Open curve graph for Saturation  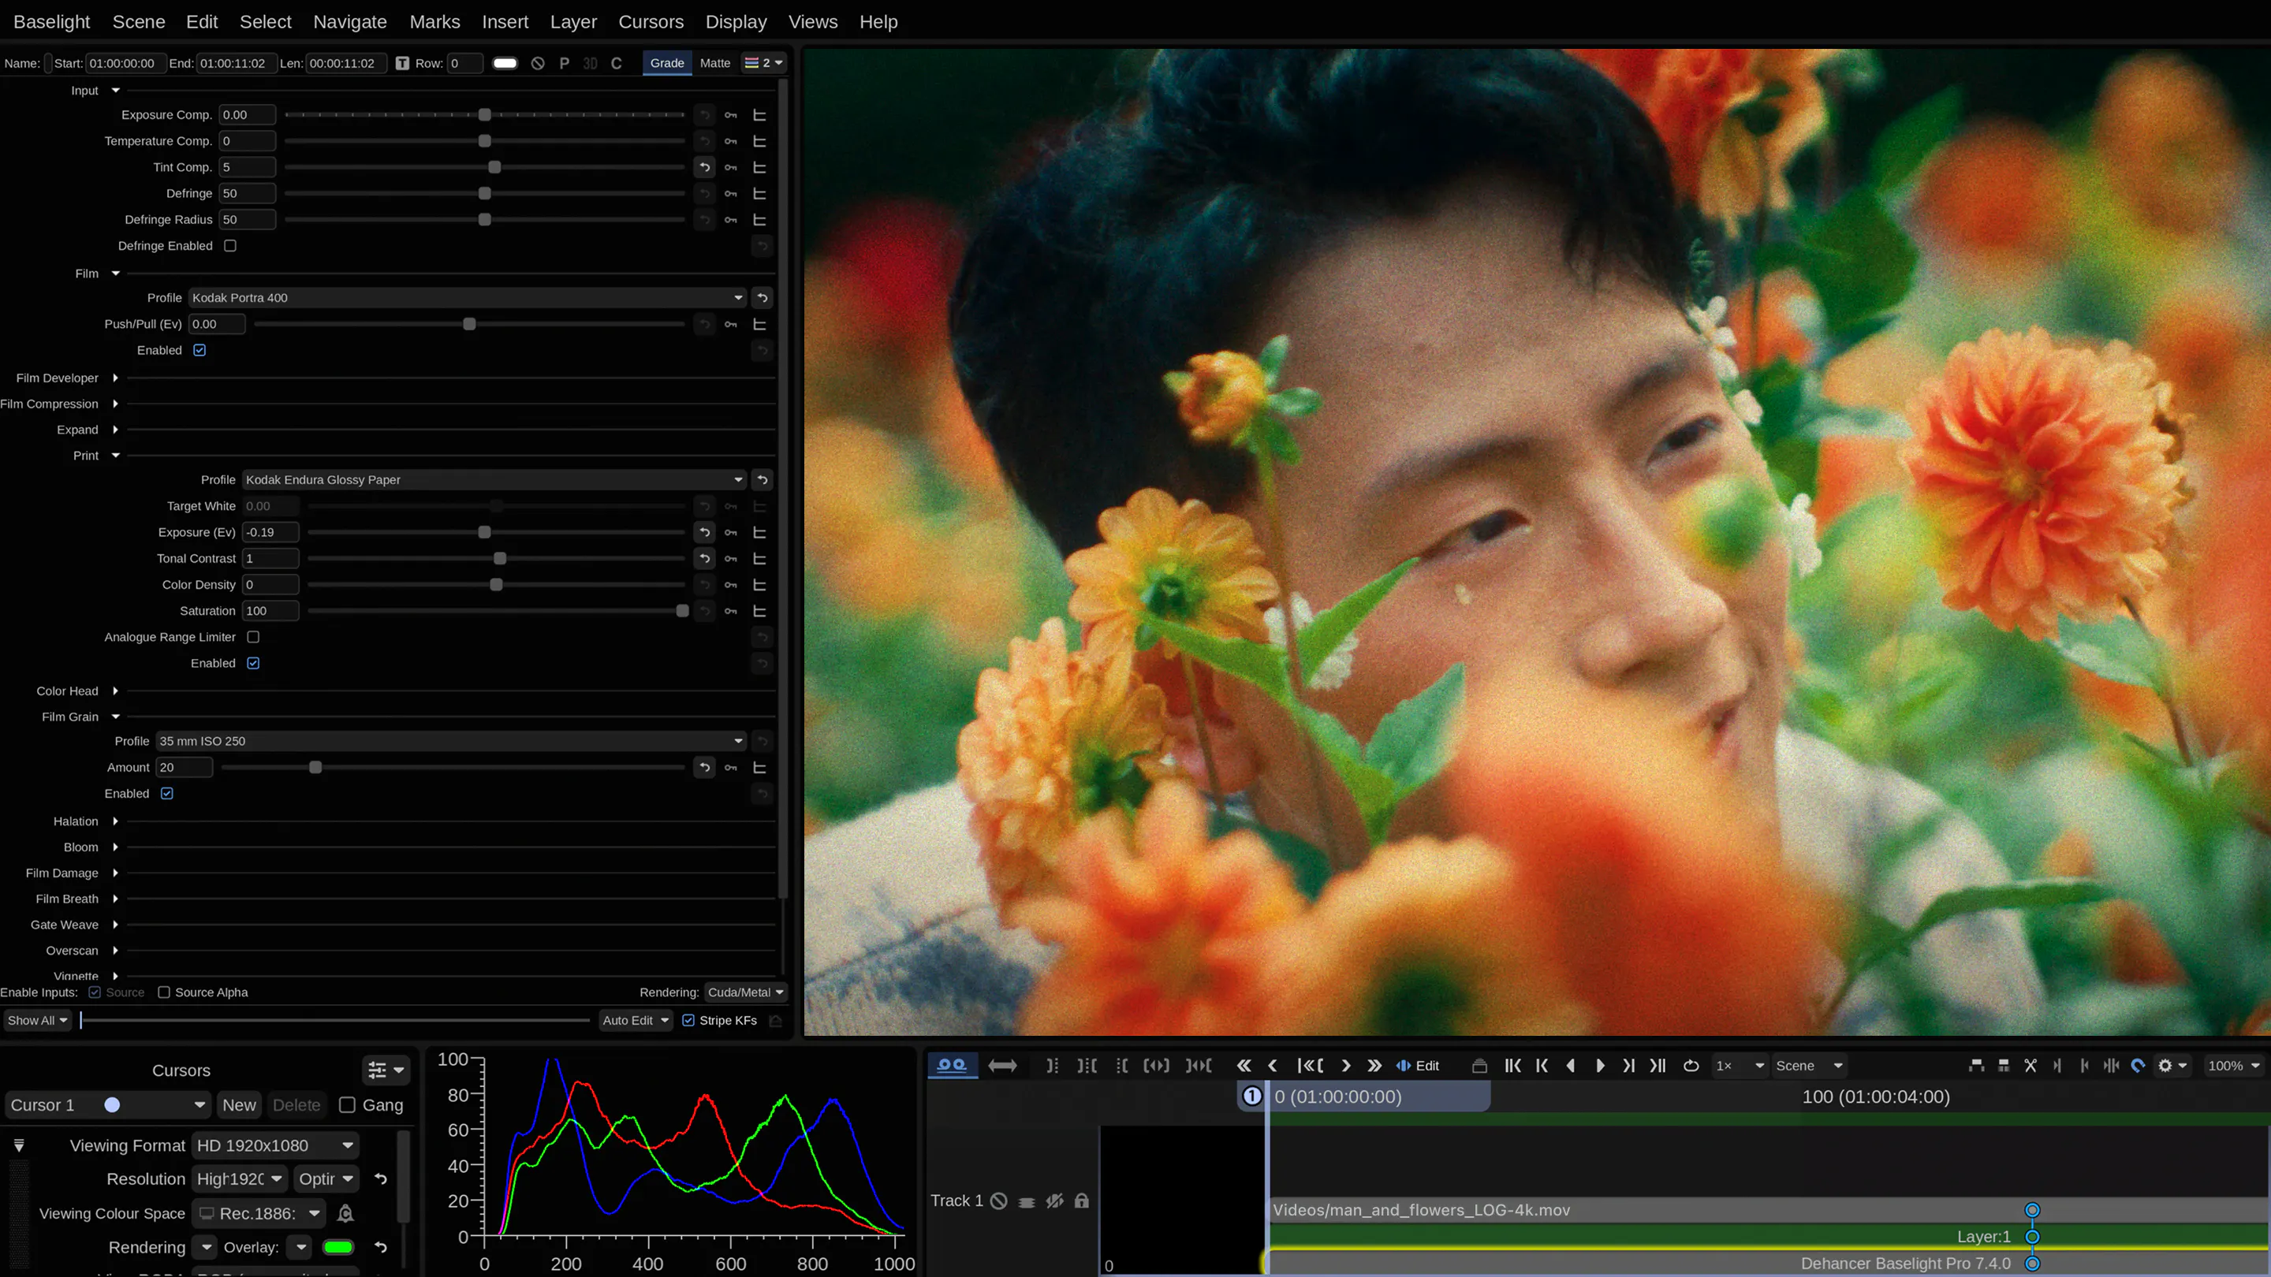point(759,611)
